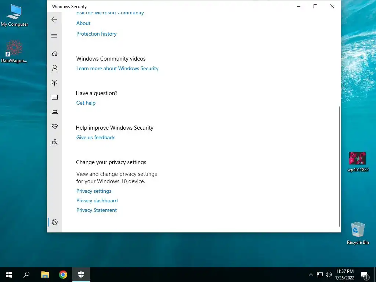Open the hamburger navigation menu
Viewport: 376px width, 282px height.
[x=54, y=36]
